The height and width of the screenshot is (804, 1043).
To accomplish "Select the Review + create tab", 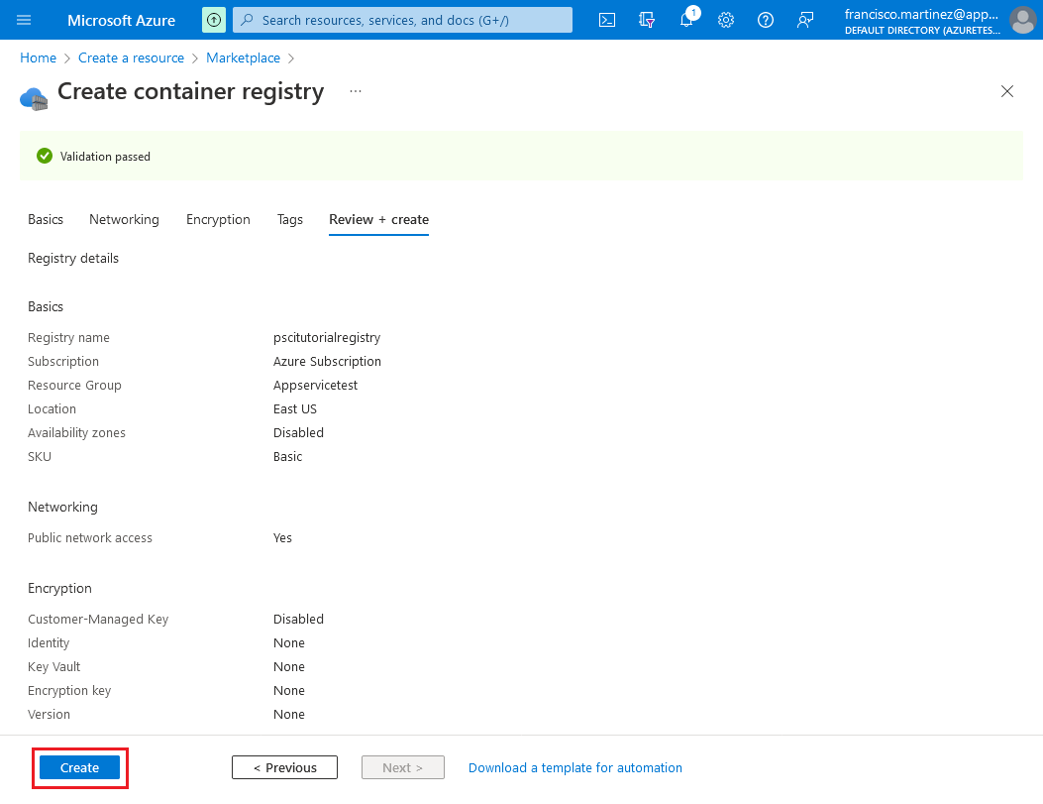I will 378,219.
